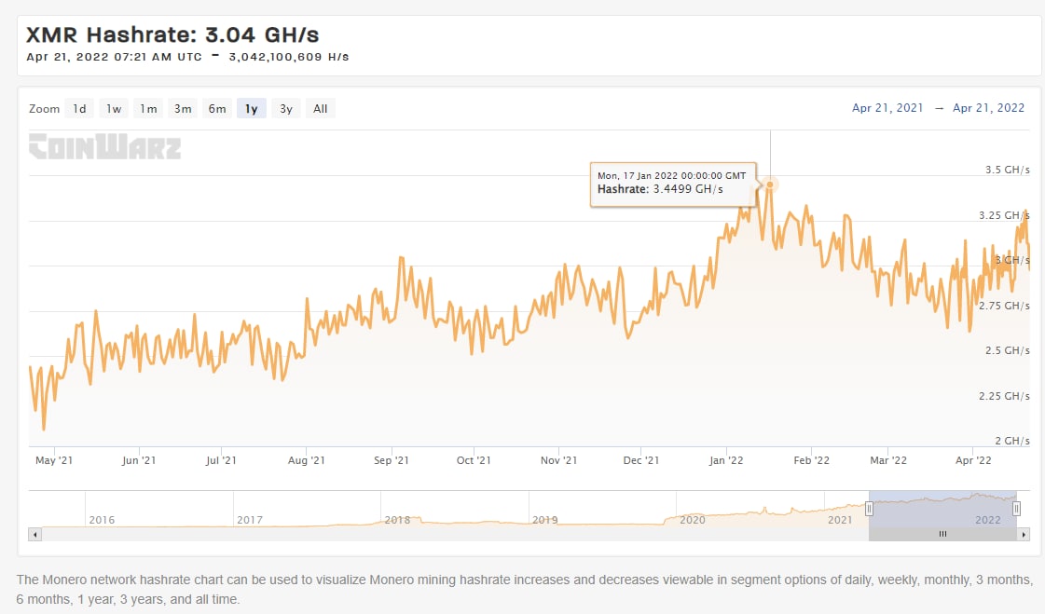The height and width of the screenshot is (614, 1045).
Task: Open the end date Apr 21, 2022 field
Action: tap(988, 108)
